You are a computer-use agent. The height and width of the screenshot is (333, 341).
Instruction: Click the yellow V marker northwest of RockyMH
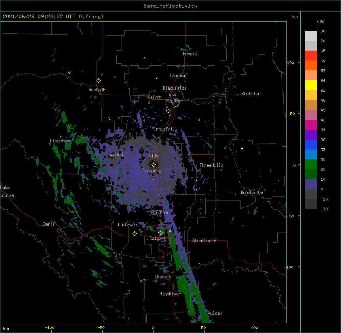coord(69,73)
